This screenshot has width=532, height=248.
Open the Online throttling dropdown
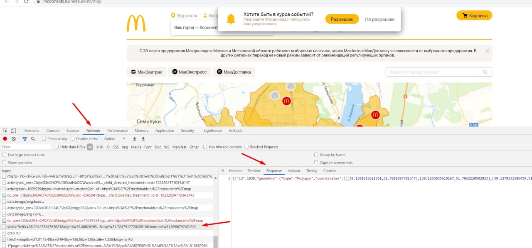pos(115,139)
